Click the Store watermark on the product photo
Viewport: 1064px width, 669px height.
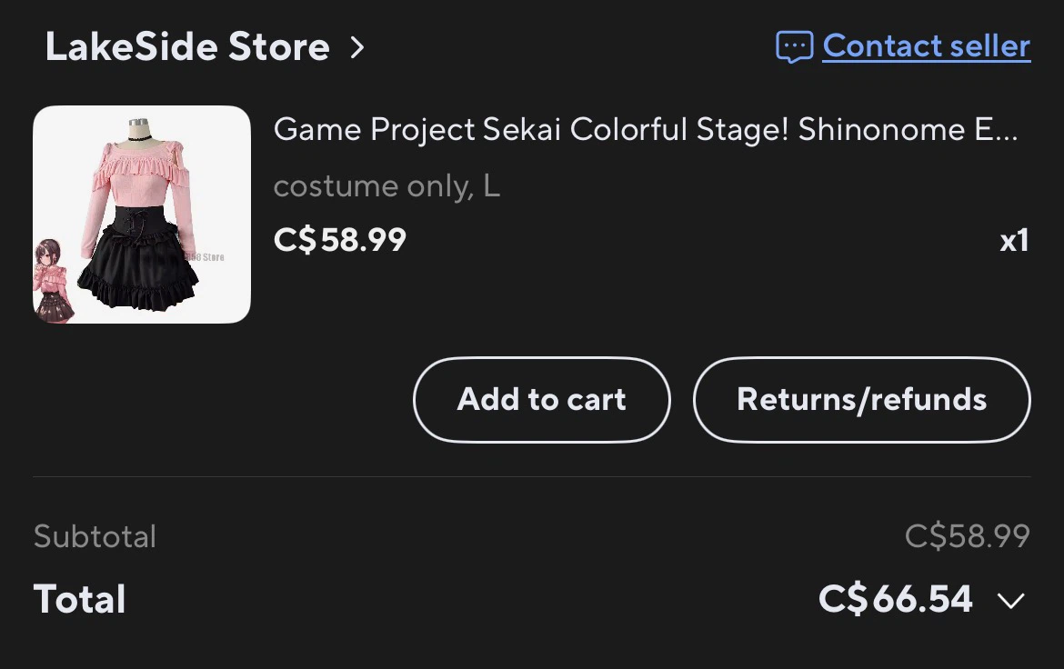(x=205, y=257)
